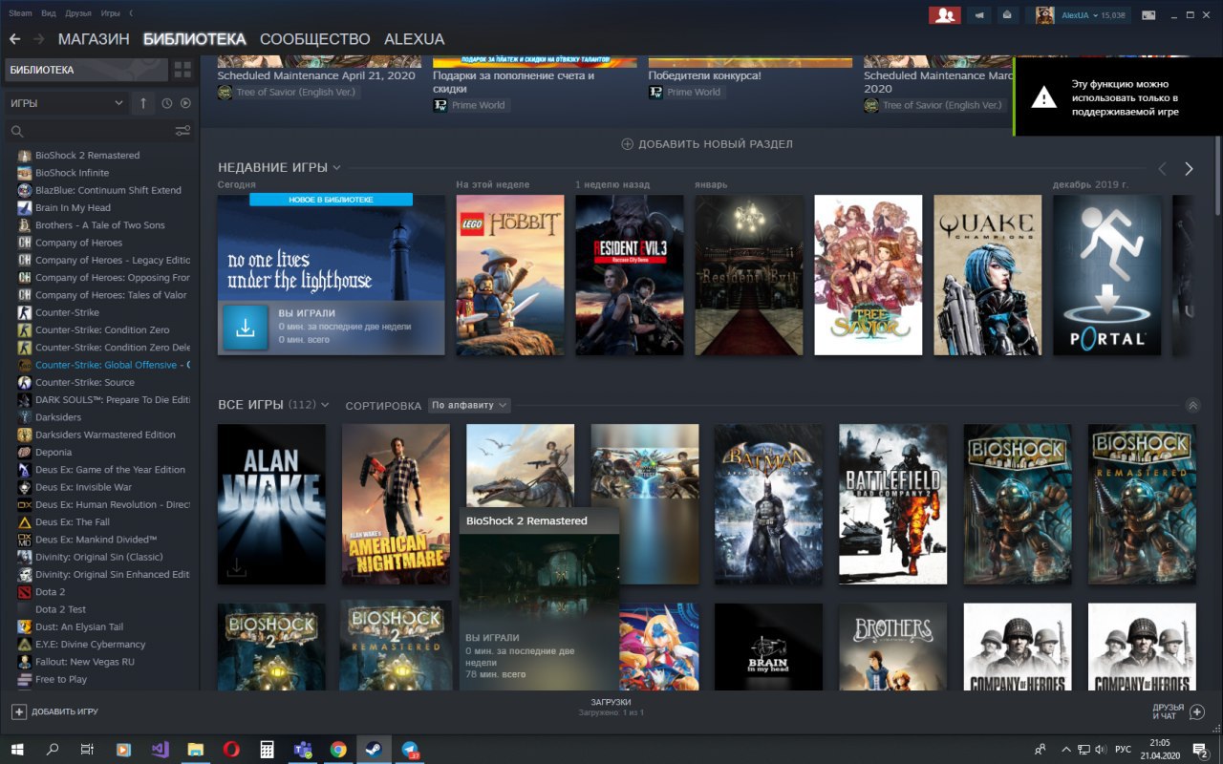Click the Dust: An Elysian Tail sidebar icon
This screenshot has width=1223, height=764.
coord(25,626)
